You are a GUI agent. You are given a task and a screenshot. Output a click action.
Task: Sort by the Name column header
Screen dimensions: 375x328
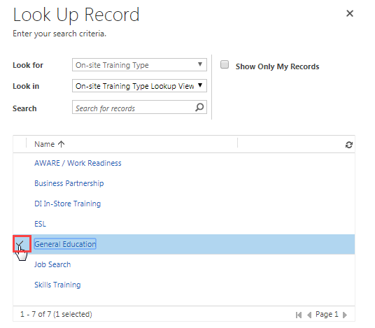pyautogui.click(x=45, y=144)
